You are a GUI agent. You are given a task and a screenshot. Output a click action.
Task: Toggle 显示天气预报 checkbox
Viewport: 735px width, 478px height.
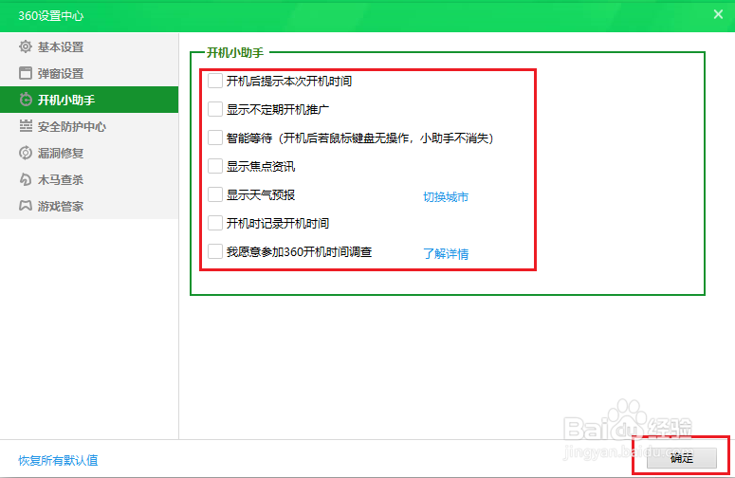tap(215, 194)
